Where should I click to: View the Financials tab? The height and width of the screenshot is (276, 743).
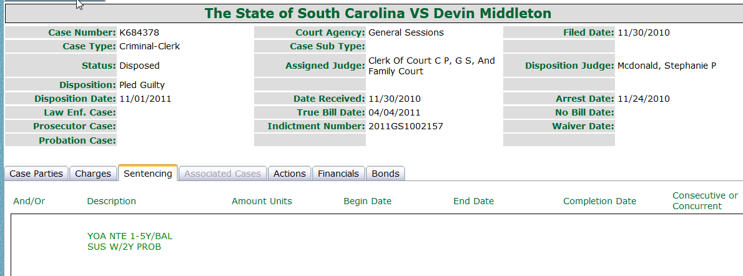click(338, 174)
